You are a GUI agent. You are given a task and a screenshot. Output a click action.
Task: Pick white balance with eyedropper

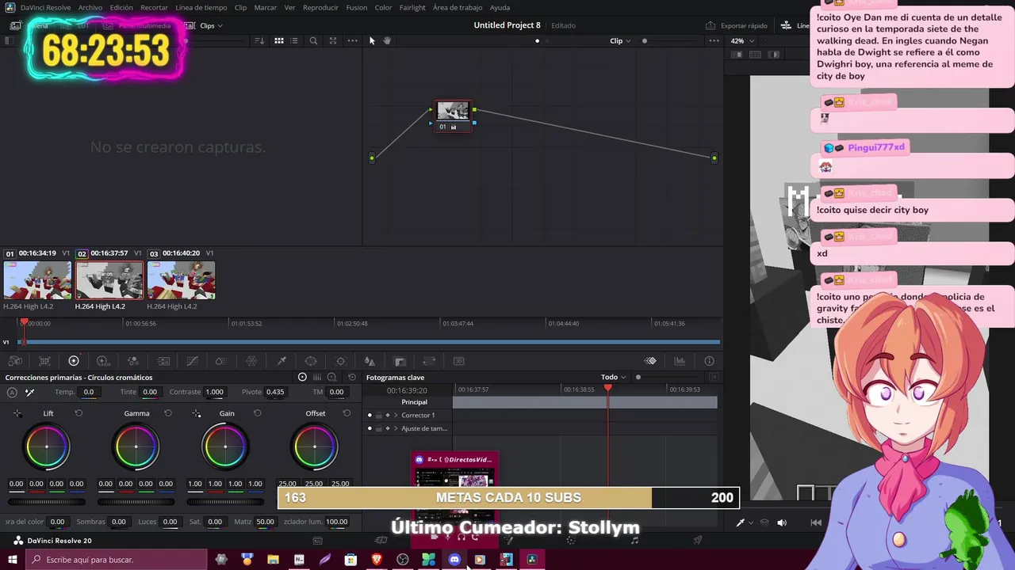pos(29,393)
